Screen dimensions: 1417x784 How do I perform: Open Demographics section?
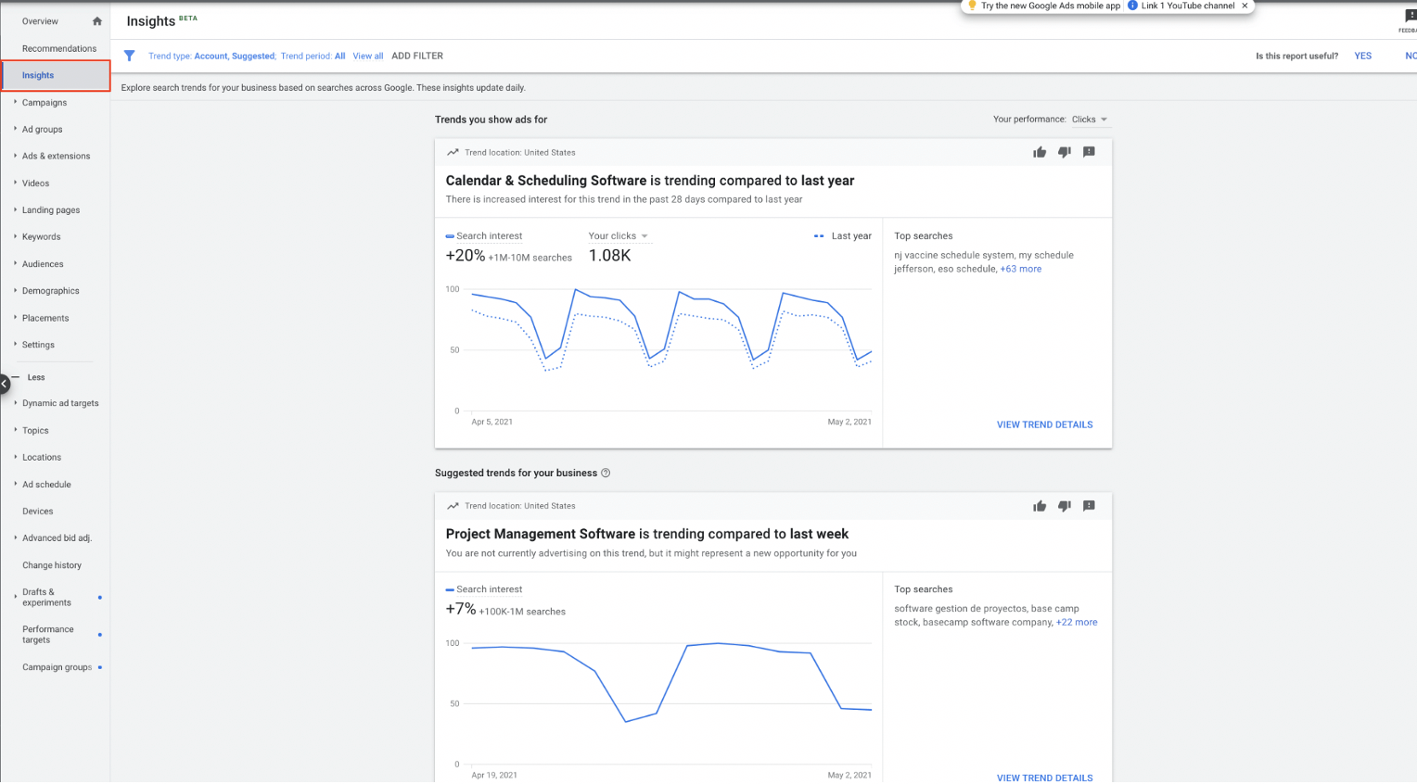(x=50, y=291)
